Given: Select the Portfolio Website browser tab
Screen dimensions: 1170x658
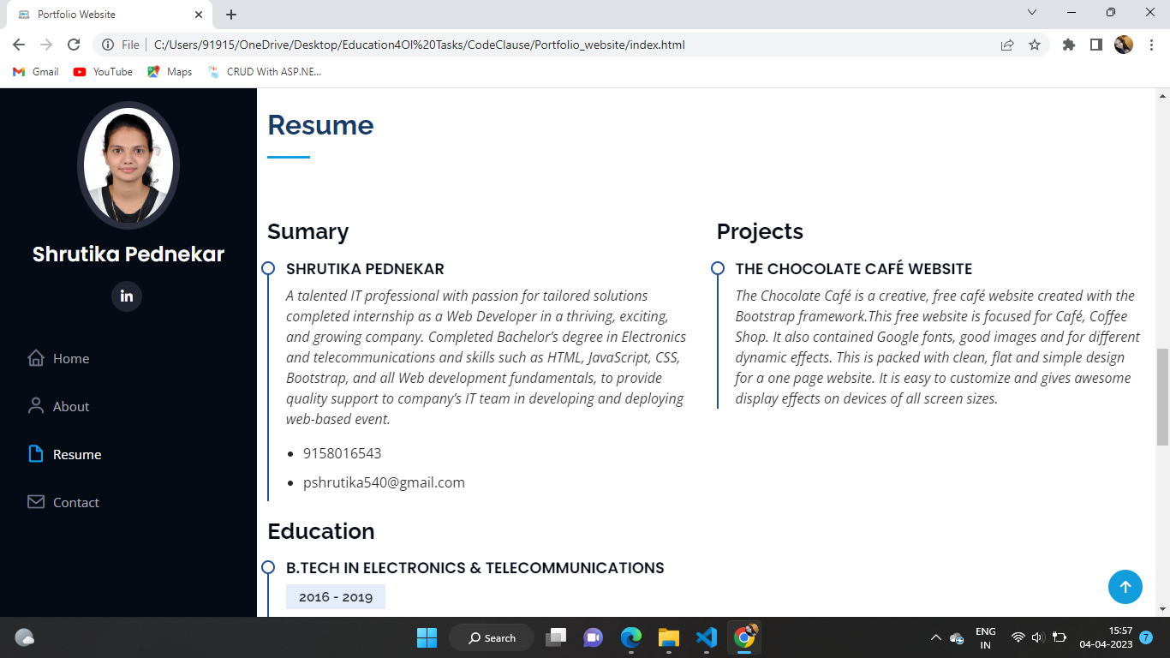Looking at the screenshot, I should [x=103, y=14].
